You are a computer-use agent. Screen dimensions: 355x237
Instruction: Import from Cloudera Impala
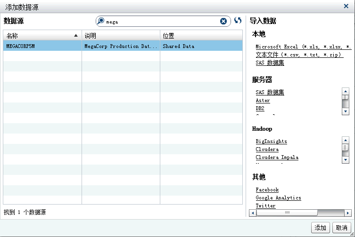point(277,157)
